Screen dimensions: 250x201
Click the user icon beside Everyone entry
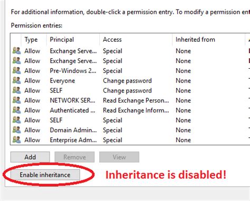[16, 80]
